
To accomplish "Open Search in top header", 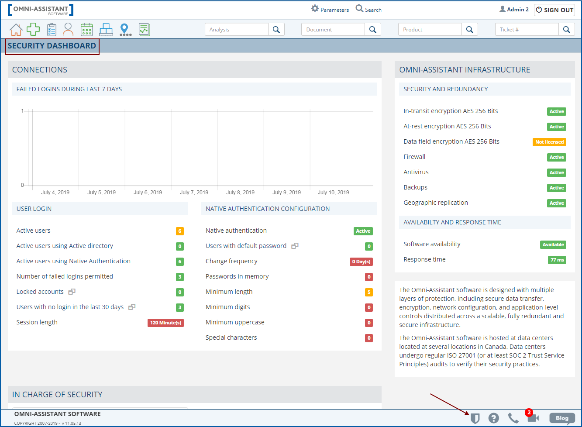I will [368, 9].
